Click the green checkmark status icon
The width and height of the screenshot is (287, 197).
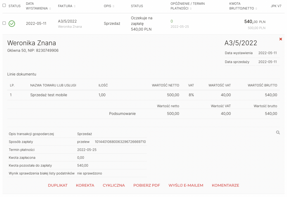pyautogui.click(x=12, y=24)
